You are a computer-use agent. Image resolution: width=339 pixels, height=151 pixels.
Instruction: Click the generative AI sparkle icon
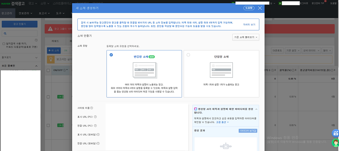(x=195, y=109)
